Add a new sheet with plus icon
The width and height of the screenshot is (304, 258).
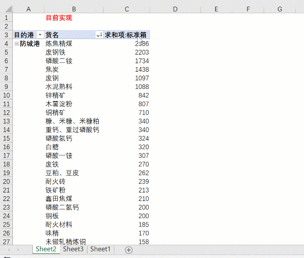[x=128, y=249]
